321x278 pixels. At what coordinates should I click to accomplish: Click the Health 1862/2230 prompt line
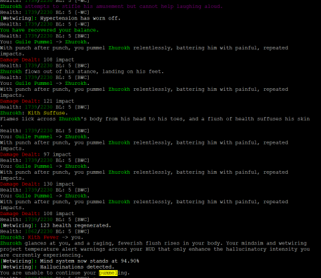tap(45, 231)
